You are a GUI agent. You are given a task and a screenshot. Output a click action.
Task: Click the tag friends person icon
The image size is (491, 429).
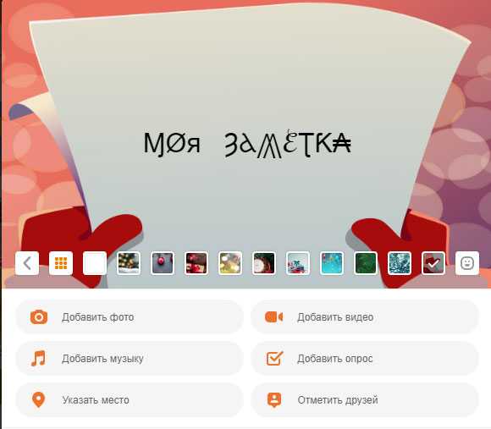click(x=274, y=399)
